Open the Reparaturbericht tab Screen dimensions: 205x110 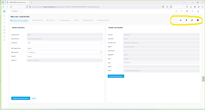(88, 20)
